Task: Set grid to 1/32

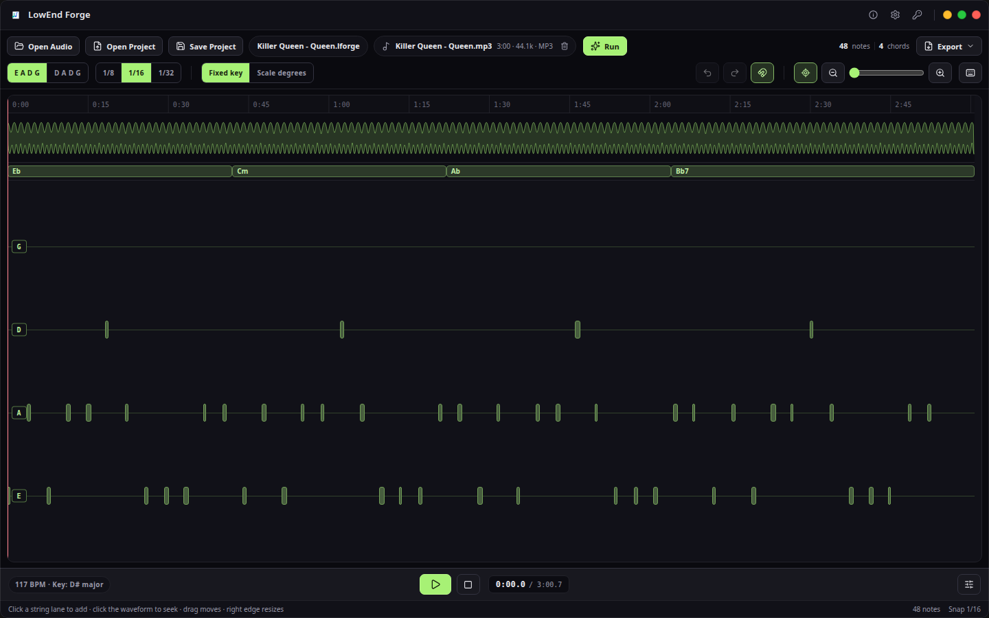Action: click(x=166, y=73)
